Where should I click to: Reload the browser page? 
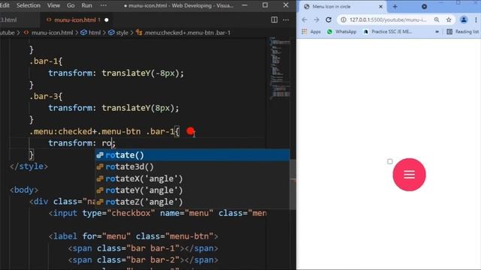tap(328, 20)
